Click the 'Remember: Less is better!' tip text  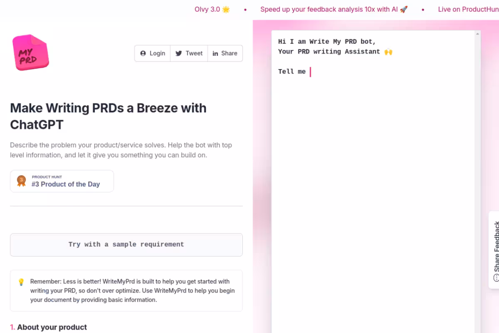132,291
